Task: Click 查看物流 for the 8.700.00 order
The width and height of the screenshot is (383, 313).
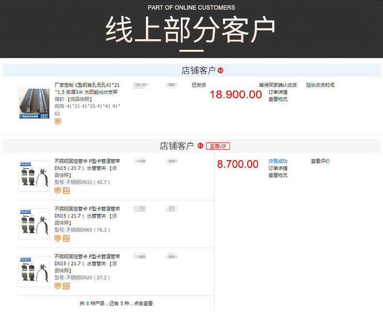Action: pyautogui.click(x=278, y=175)
